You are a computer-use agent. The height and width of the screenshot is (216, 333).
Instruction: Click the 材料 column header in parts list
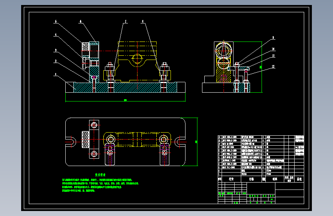point(275,179)
